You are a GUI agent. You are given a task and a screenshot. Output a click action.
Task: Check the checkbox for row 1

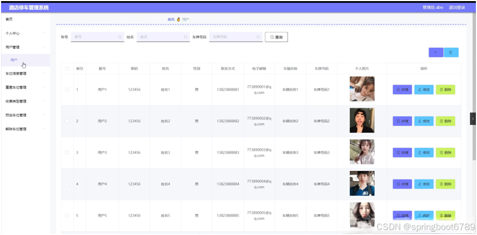pyautogui.click(x=67, y=89)
